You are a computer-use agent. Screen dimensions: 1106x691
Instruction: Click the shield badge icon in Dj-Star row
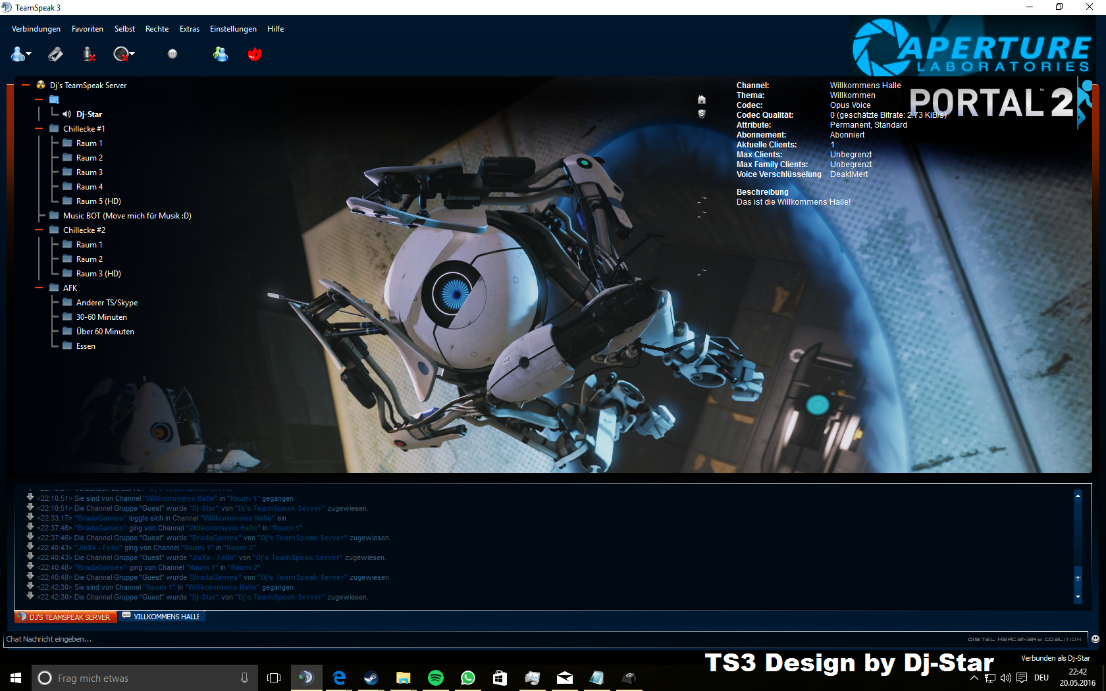(702, 114)
